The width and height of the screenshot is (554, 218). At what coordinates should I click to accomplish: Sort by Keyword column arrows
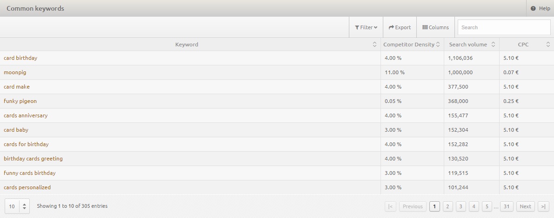[x=374, y=45]
